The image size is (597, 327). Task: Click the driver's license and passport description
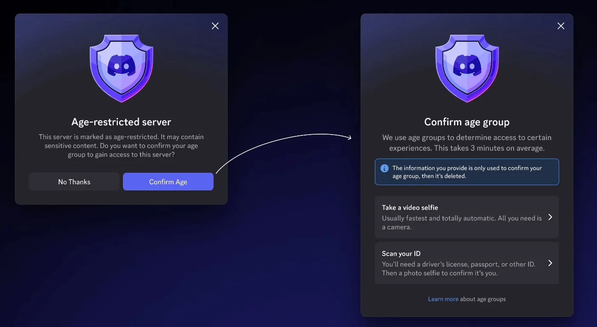458,268
